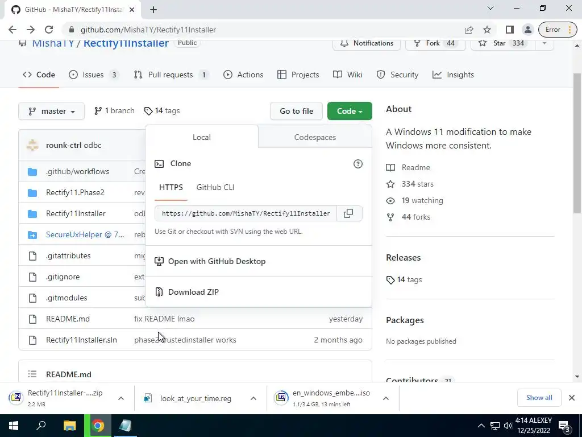The width and height of the screenshot is (582, 437).
Task: Open the README outline list icon
Action: pos(32,374)
